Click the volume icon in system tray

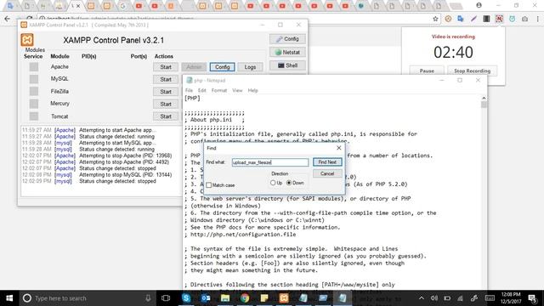tap(434, 298)
